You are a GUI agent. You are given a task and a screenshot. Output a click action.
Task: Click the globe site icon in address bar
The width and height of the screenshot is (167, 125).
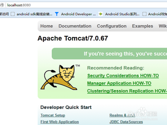coord(2,5)
